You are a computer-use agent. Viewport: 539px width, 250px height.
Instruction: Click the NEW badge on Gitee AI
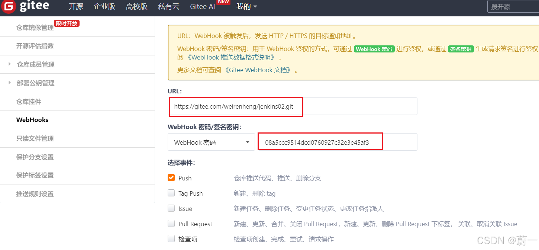(223, 2)
